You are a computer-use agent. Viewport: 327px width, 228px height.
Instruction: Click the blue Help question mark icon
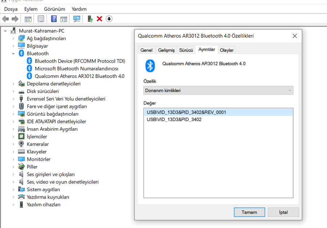click(54, 19)
